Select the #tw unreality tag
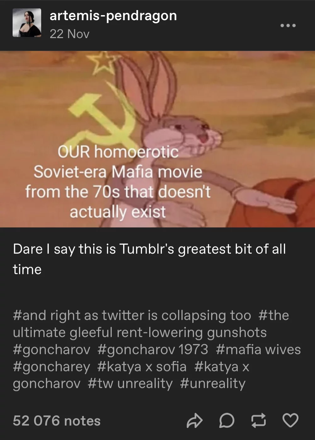 click(x=130, y=384)
